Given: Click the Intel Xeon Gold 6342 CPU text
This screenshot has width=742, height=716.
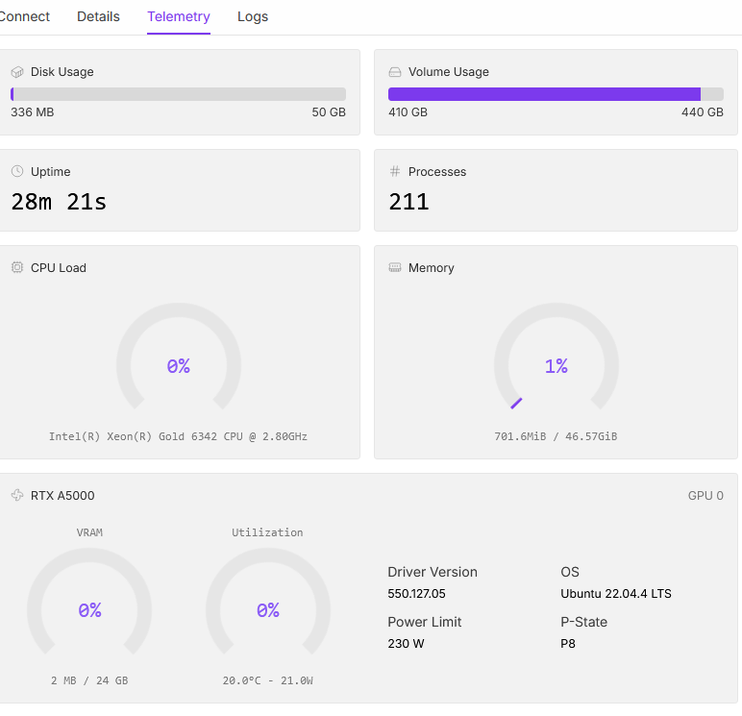Looking at the screenshot, I should tap(179, 436).
